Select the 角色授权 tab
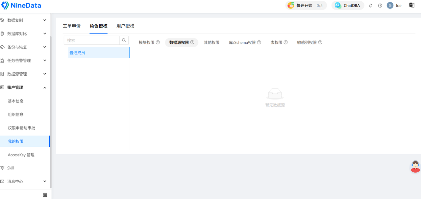The width and height of the screenshot is (421, 199). pos(99,26)
